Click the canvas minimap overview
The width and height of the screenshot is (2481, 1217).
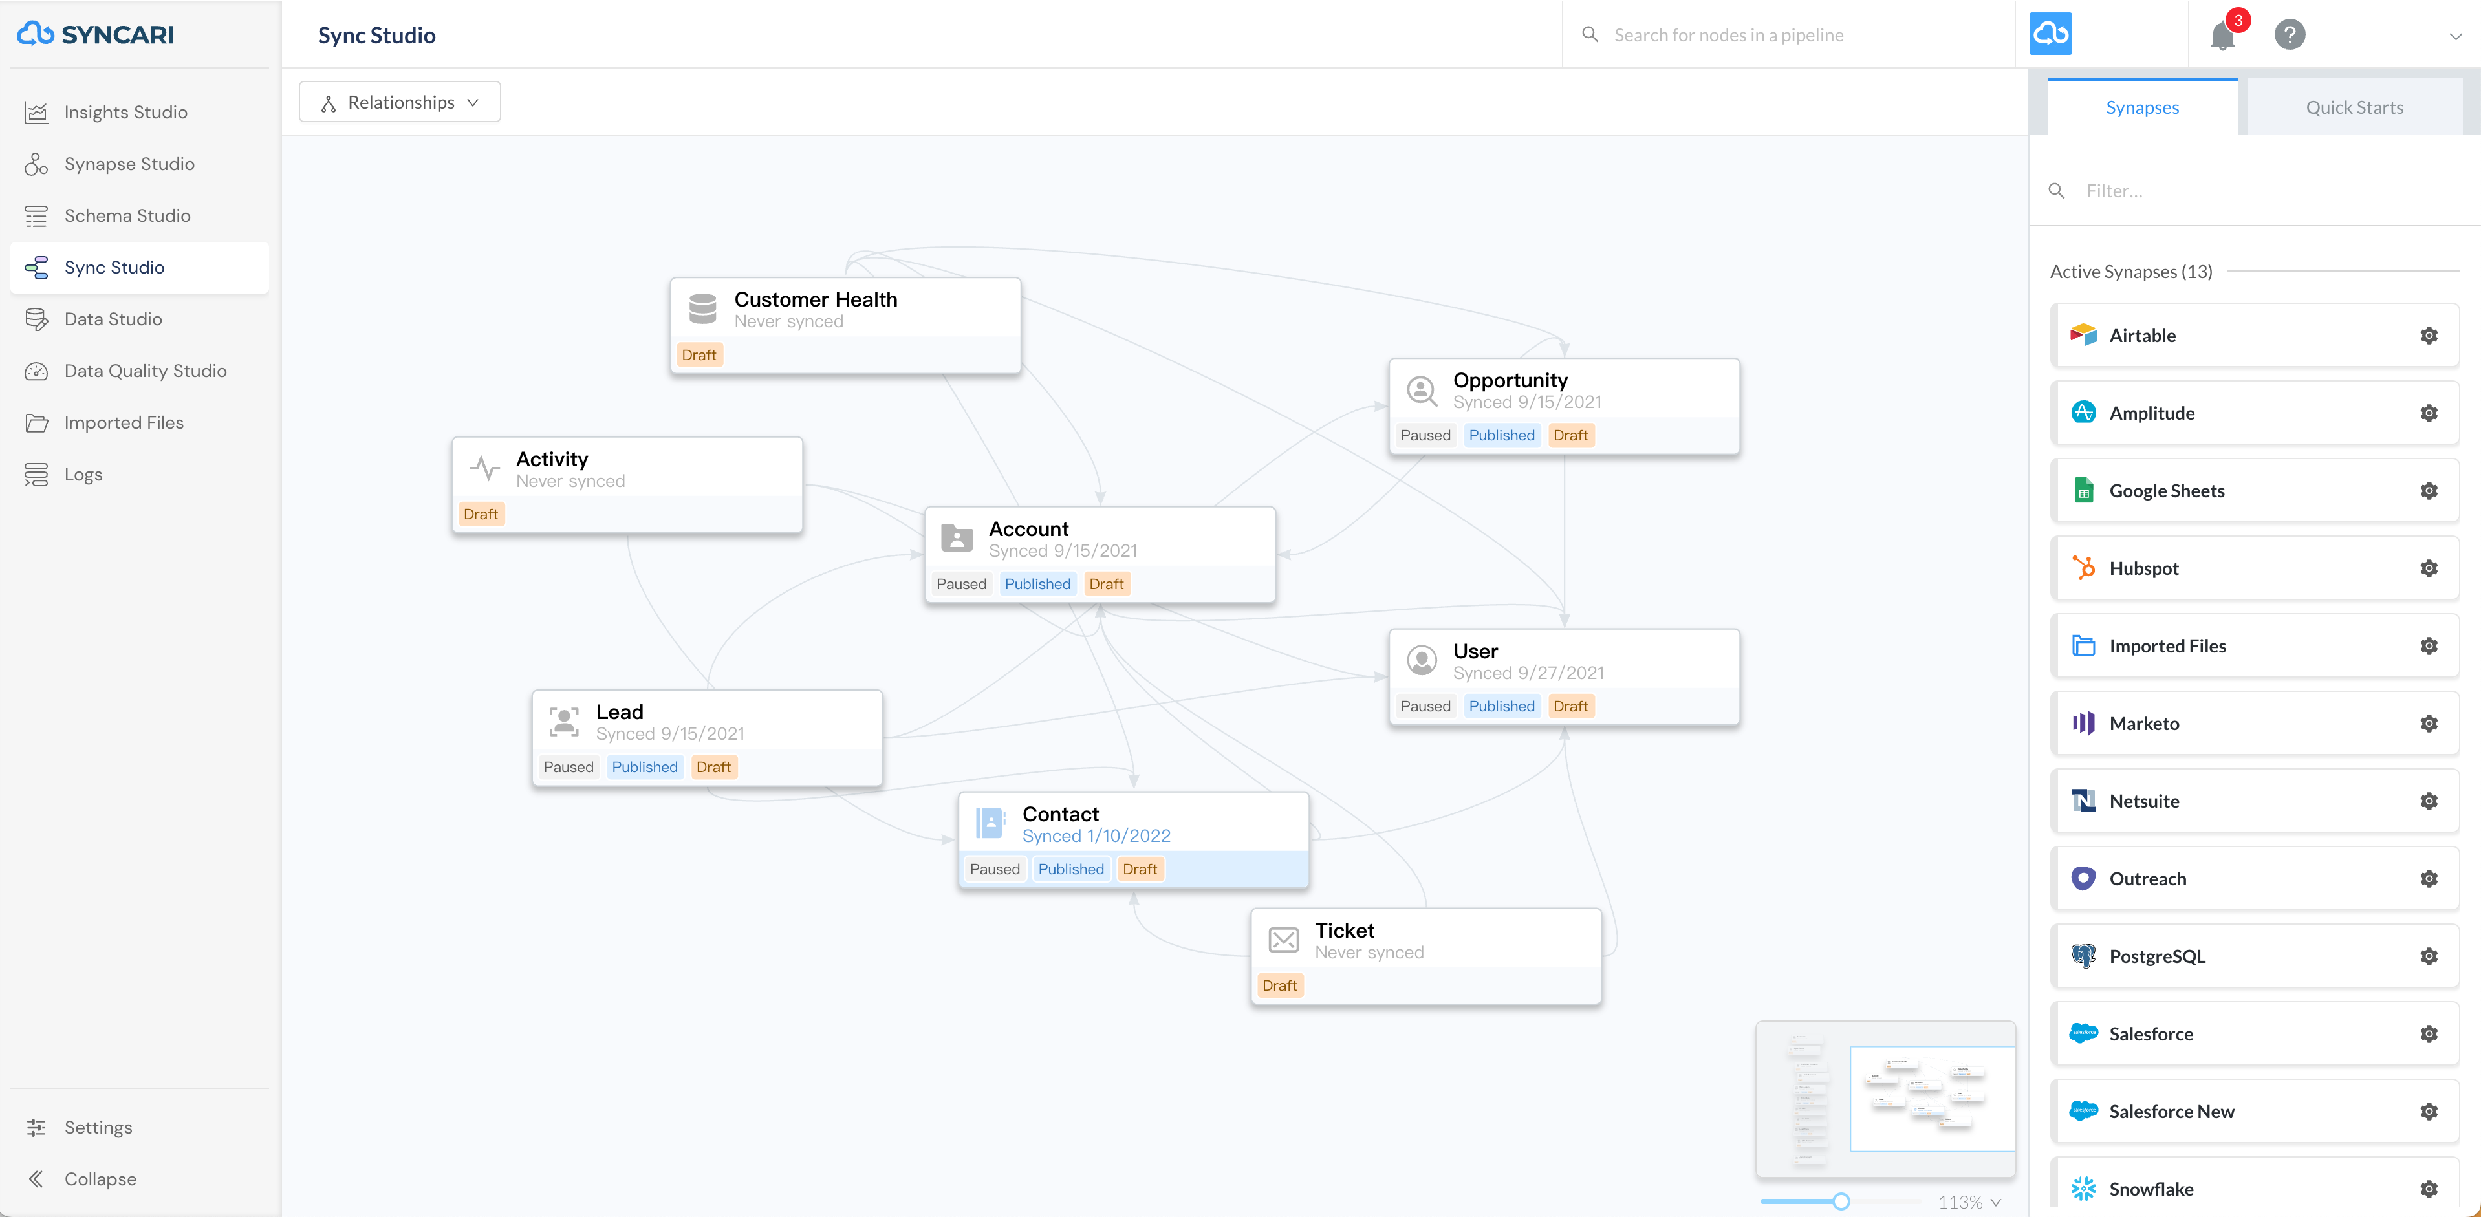(x=1885, y=1099)
